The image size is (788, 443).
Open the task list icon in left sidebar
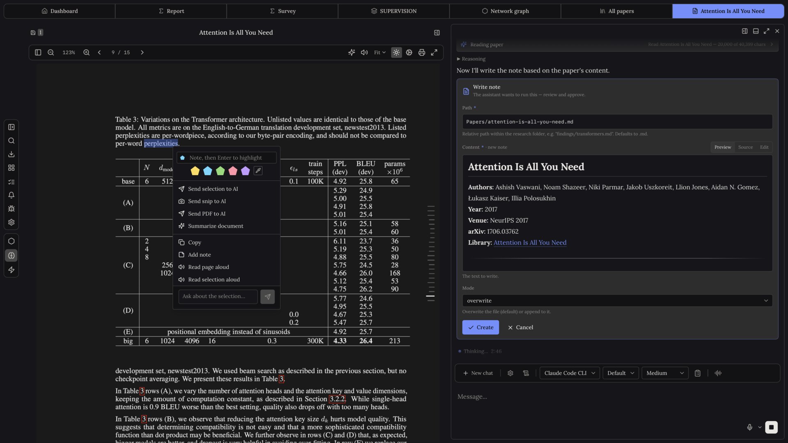pyautogui.click(x=11, y=182)
